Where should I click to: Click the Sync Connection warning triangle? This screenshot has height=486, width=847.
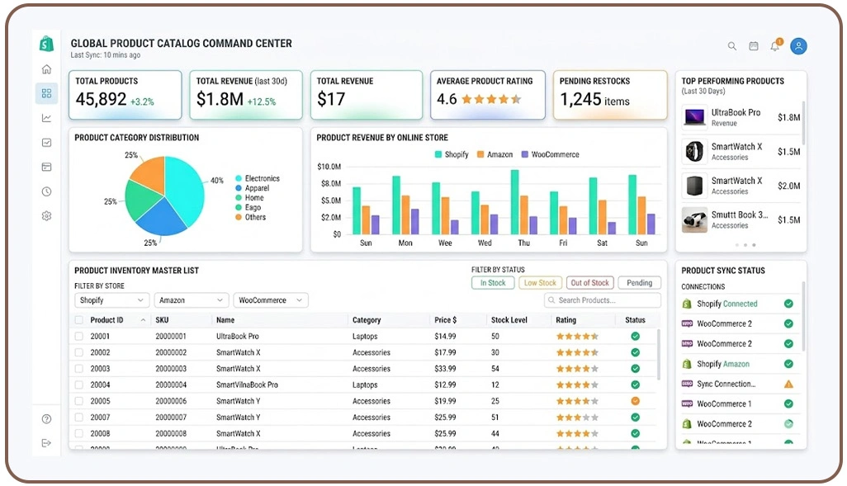click(788, 384)
